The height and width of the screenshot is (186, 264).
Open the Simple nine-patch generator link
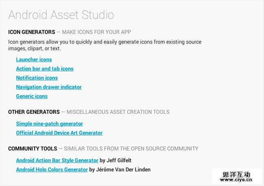coord(49,124)
